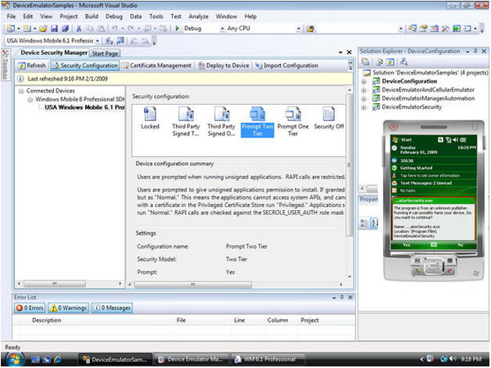Tap No on the emulator security prompt

point(460,245)
